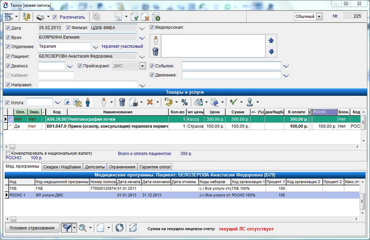
Task: Select the ГКБ medical program row
Action: coord(182,188)
